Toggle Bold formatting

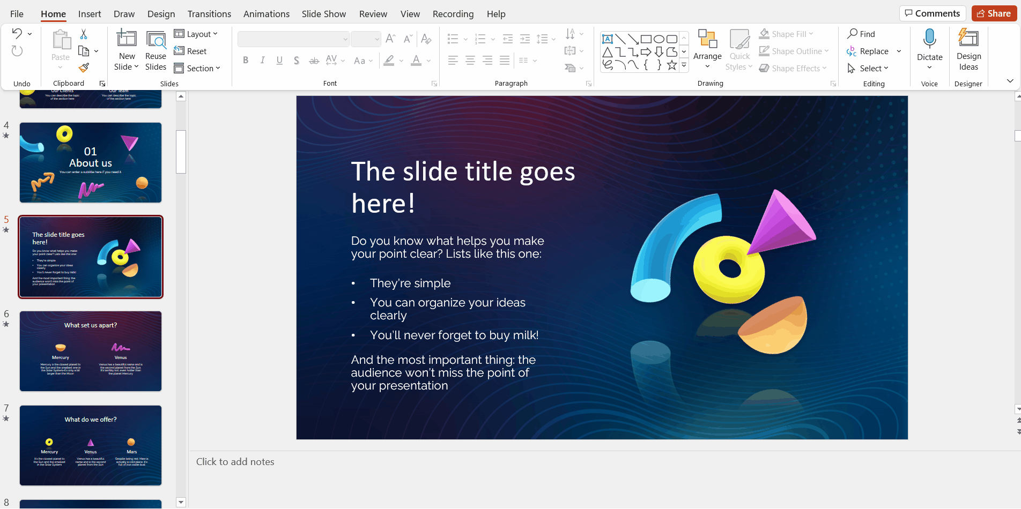[246, 61]
